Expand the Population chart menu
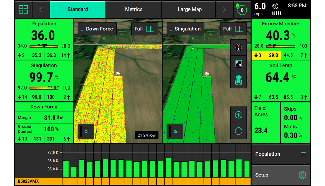This screenshot has width=325, height=186. click(x=303, y=154)
